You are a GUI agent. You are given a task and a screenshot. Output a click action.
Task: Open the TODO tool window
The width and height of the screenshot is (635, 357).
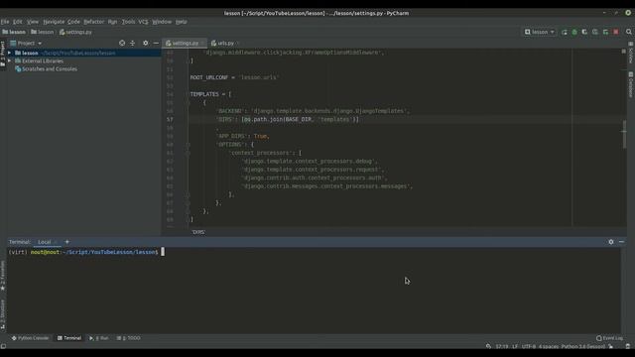pos(128,338)
